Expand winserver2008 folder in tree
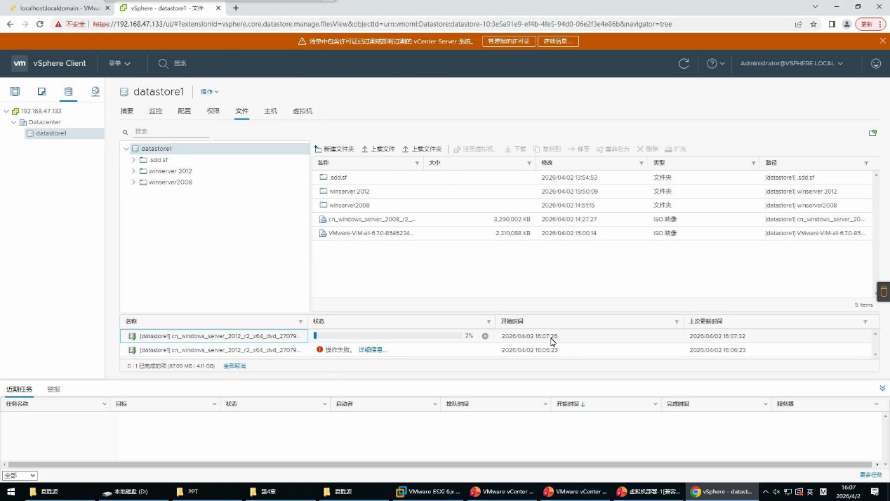Image resolution: width=890 pixels, height=501 pixels. click(x=133, y=182)
